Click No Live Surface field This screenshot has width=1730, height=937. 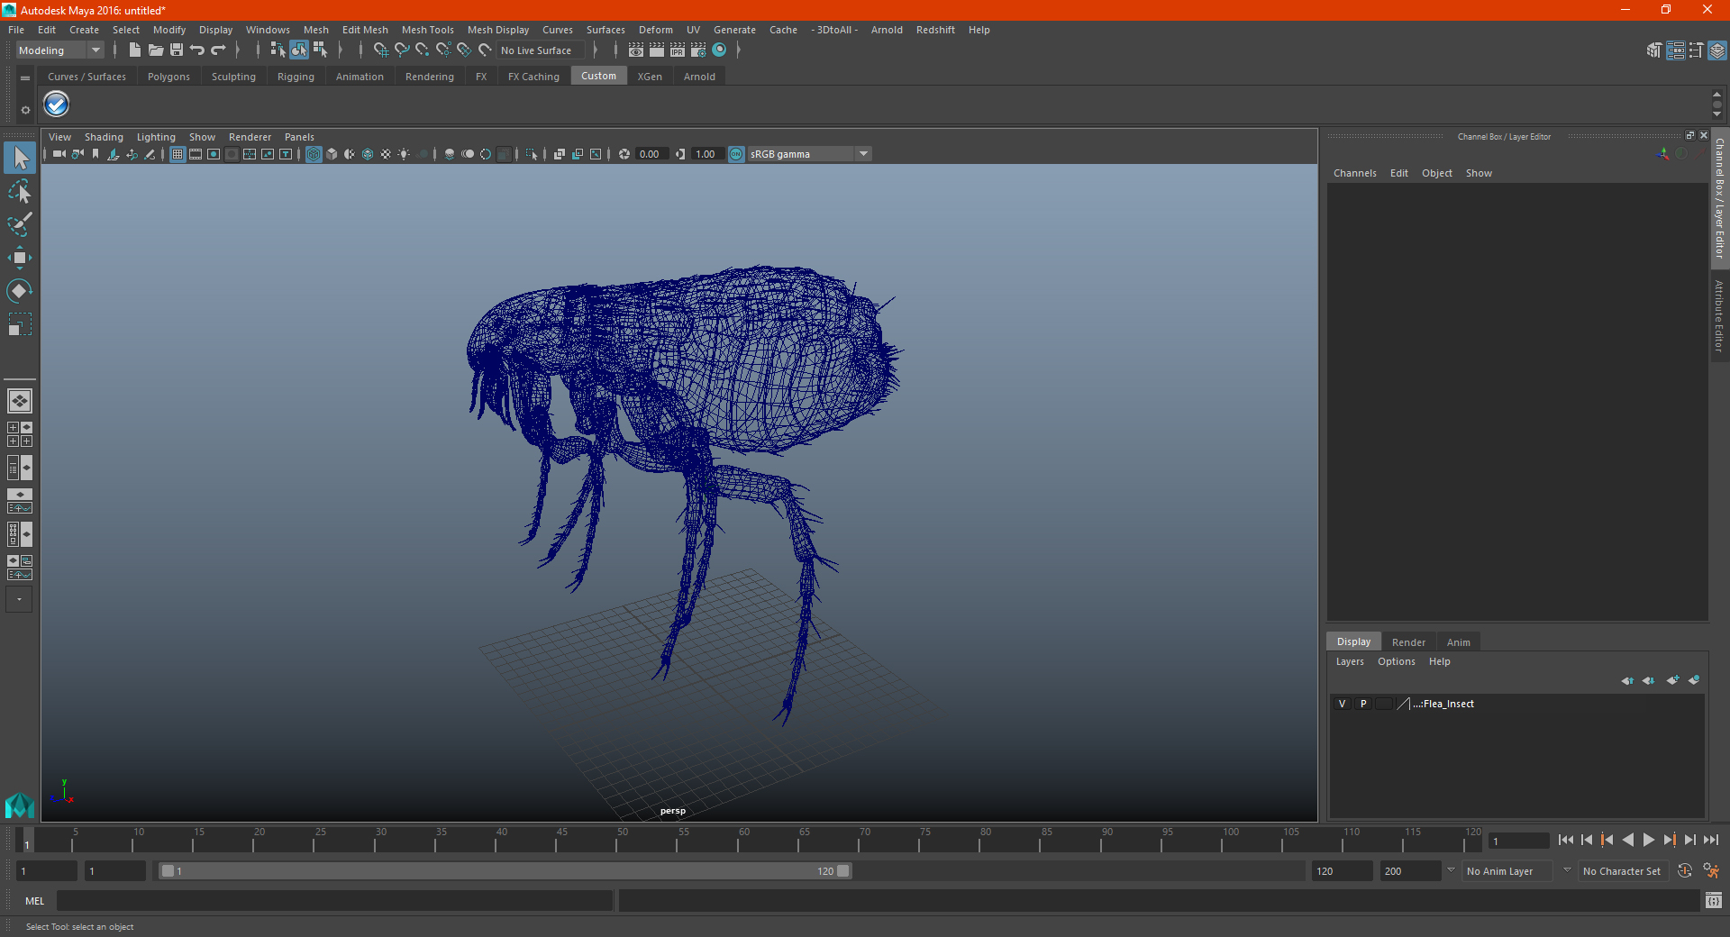tap(541, 50)
